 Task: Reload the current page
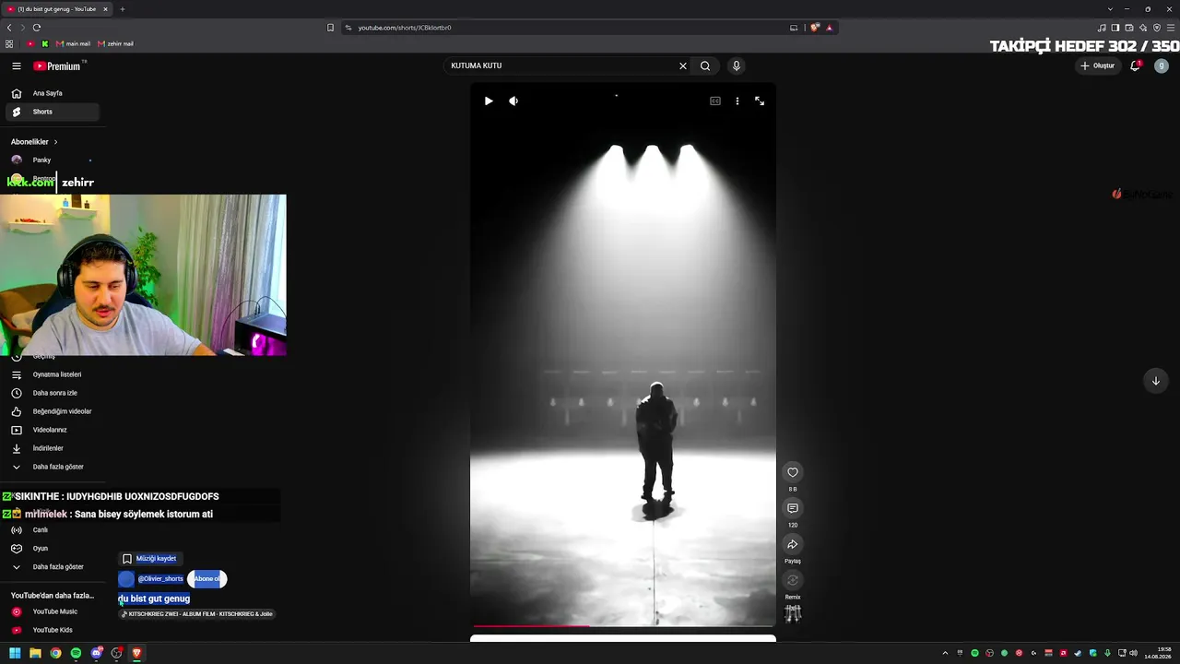pos(37,28)
